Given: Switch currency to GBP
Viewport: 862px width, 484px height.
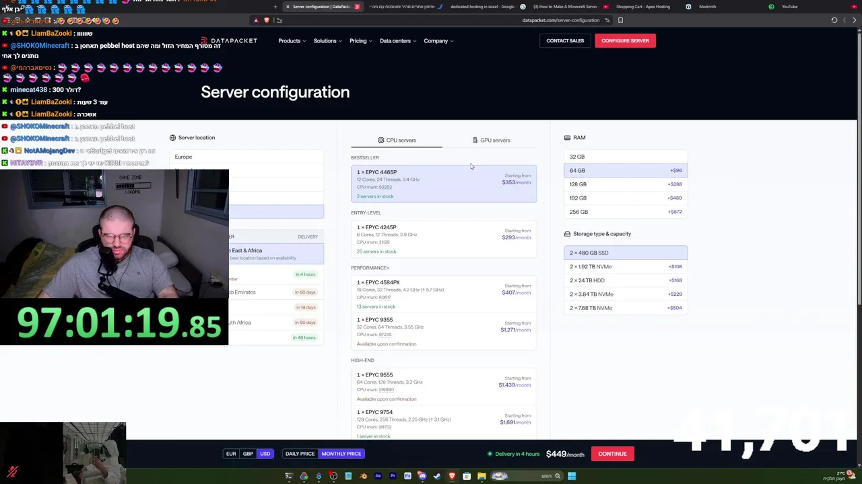Looking at the screenshot, I should [x=248, y=454].
